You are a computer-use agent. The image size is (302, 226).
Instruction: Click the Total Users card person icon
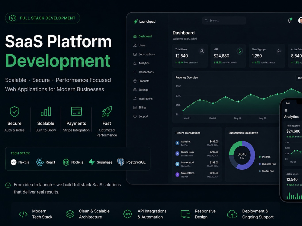(202, 51)
